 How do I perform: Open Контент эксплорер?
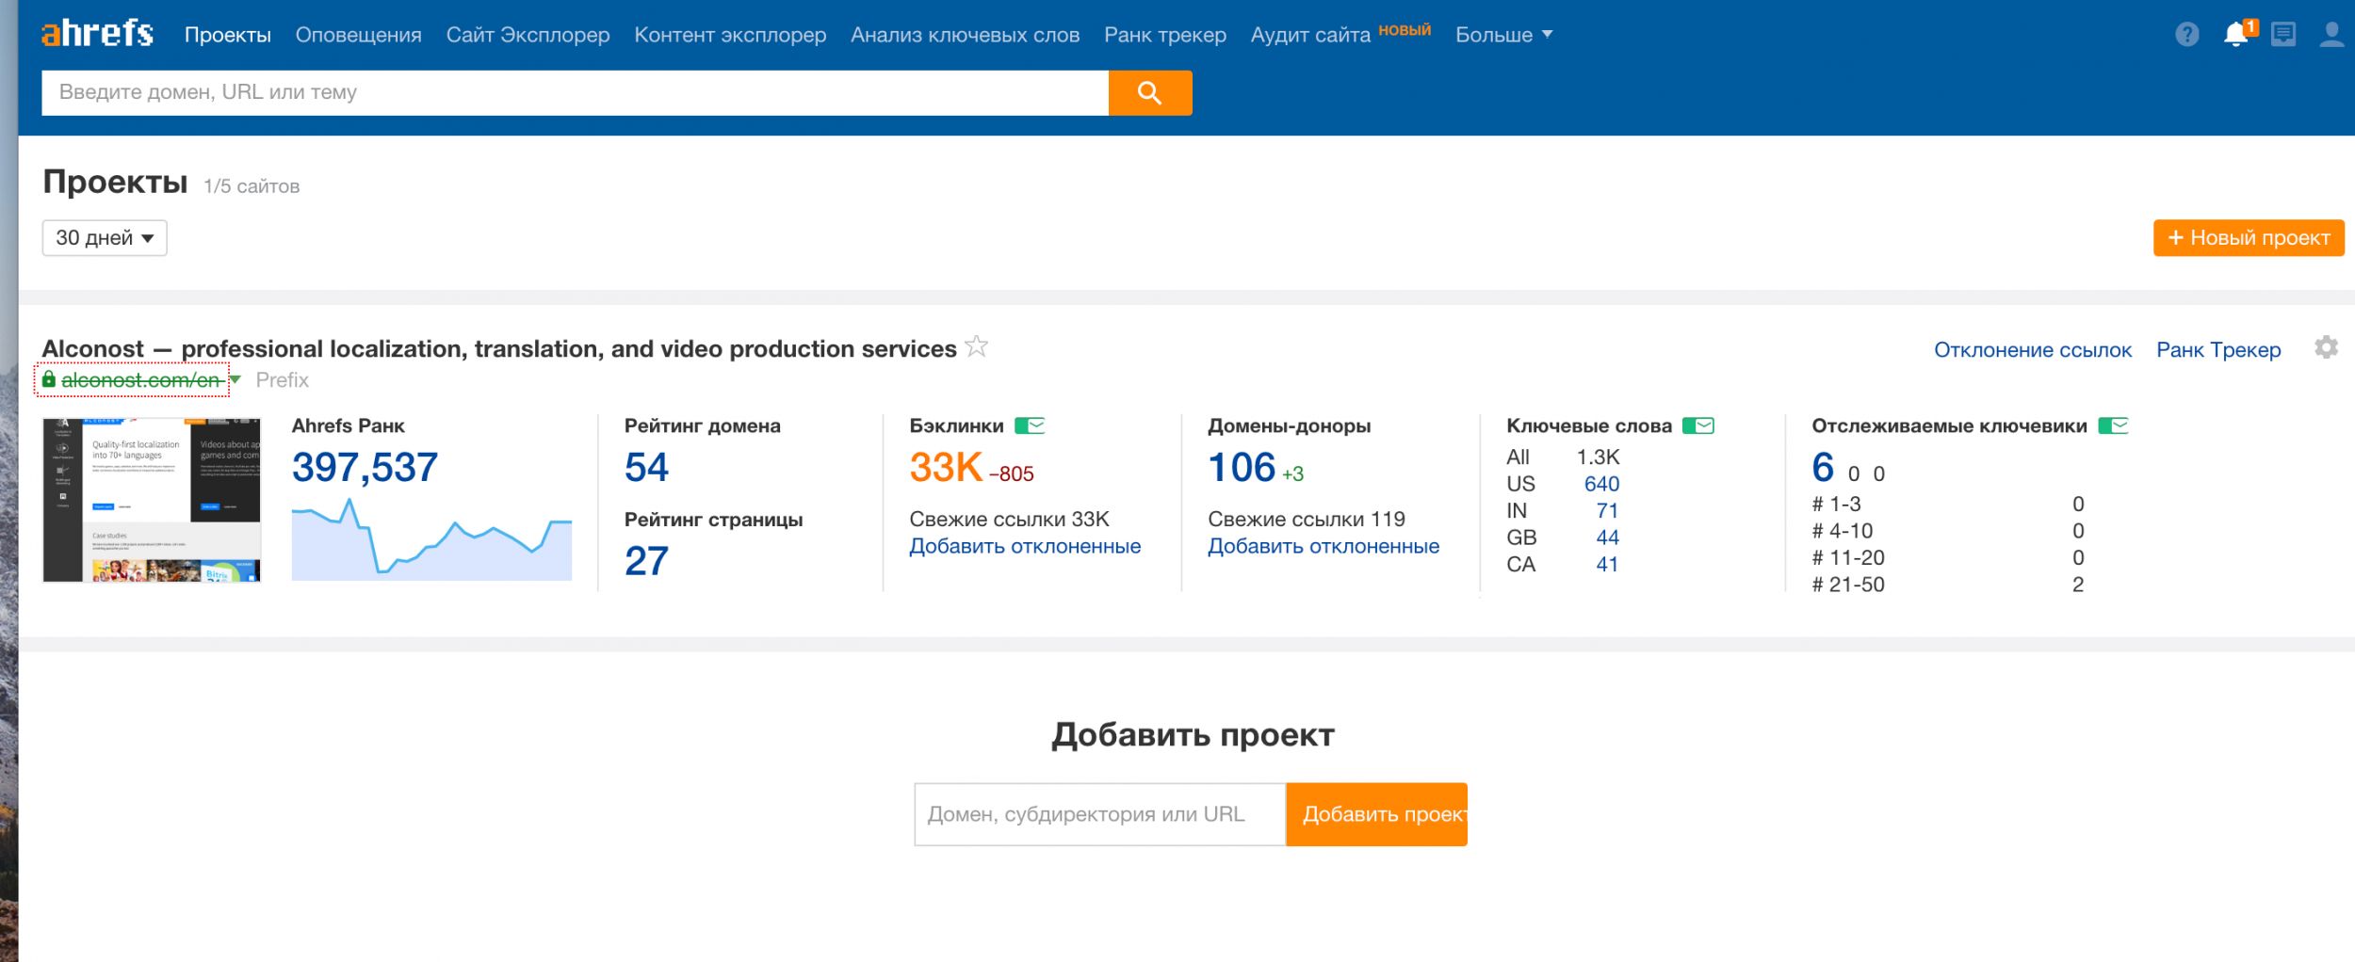[x=730, y=35]
